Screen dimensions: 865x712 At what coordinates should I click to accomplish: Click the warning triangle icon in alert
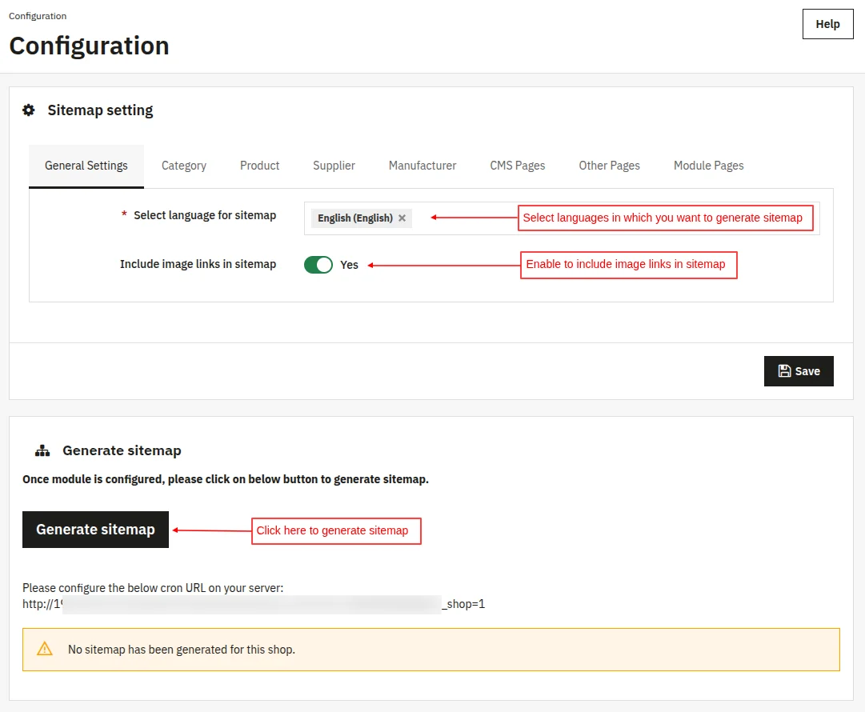pyautogui.click(x=45, y=649)
